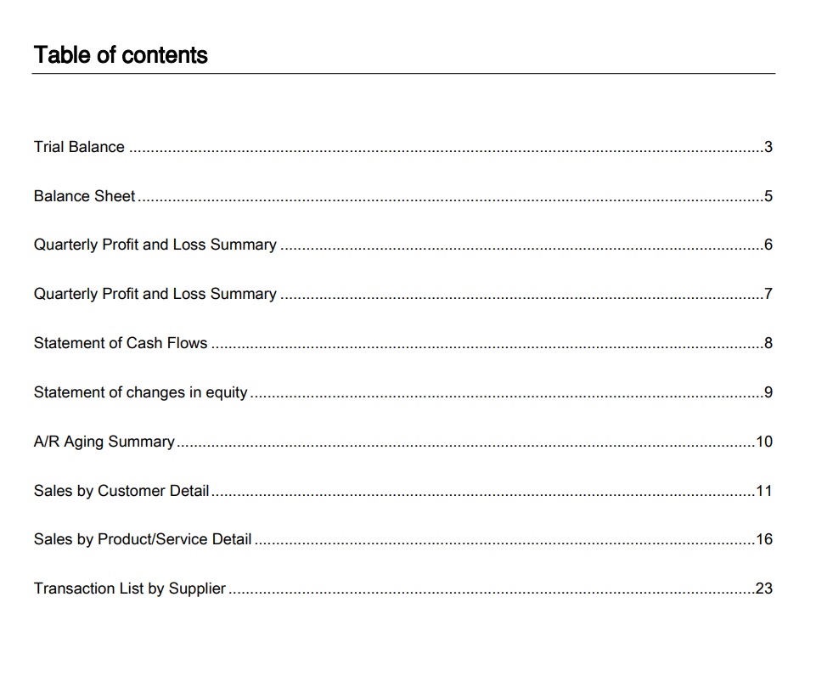The width and height of the screenshot is (816, 687).
Task: Click page number 5 beside Balance Sheet
Action: (x=768, y=196)
